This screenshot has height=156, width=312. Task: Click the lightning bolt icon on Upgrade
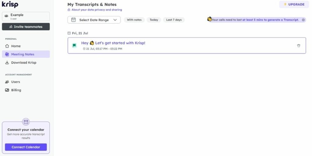[285, 4]
